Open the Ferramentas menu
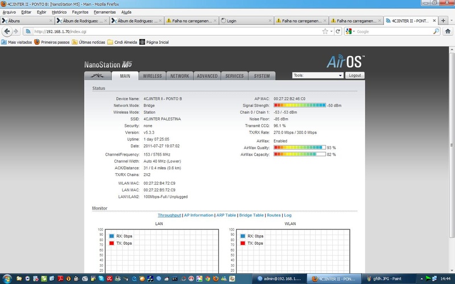 coord(105,12)
